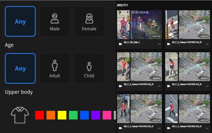This screenshot has height=133, width=212.
Task: Choose the Adult age filter
Action: click(55, 68)
